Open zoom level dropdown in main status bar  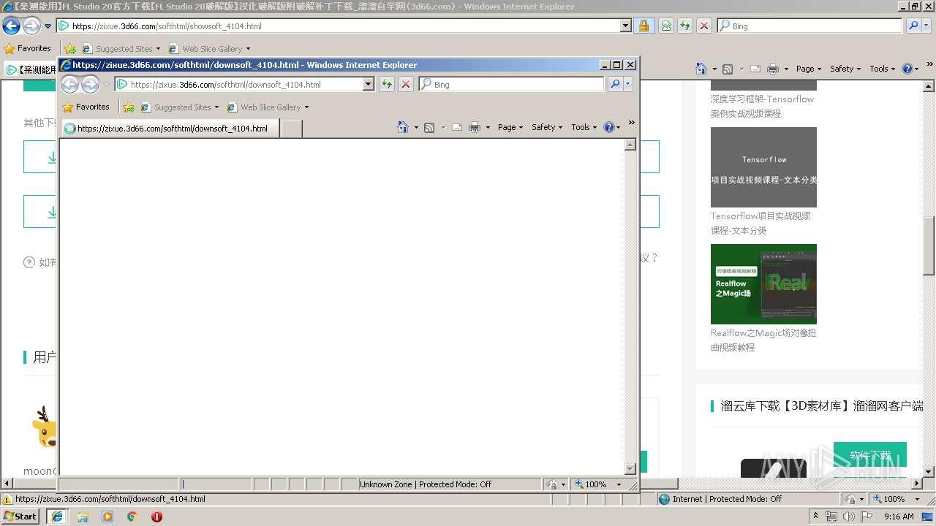pos(917,499)
